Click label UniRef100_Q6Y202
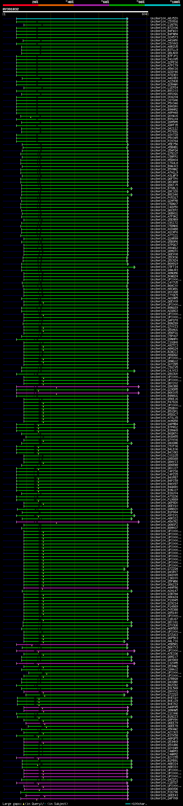Viewport: 183px width, 806px height. 164,383
